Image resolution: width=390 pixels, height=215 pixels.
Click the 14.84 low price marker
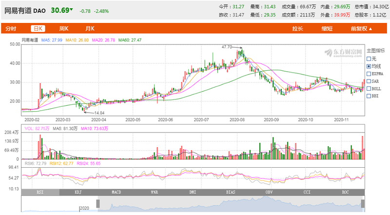point(99,113)
